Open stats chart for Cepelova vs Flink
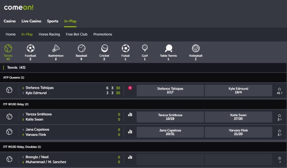The width and height of the screenshot is (287, 168). [x=130, y=131]
